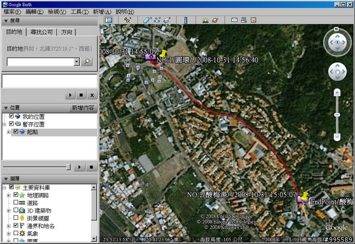Toggle 主要資料庫 checkbox
This screenshot has width=355, height=244.
pyautogui.click(x=11, y=187)
